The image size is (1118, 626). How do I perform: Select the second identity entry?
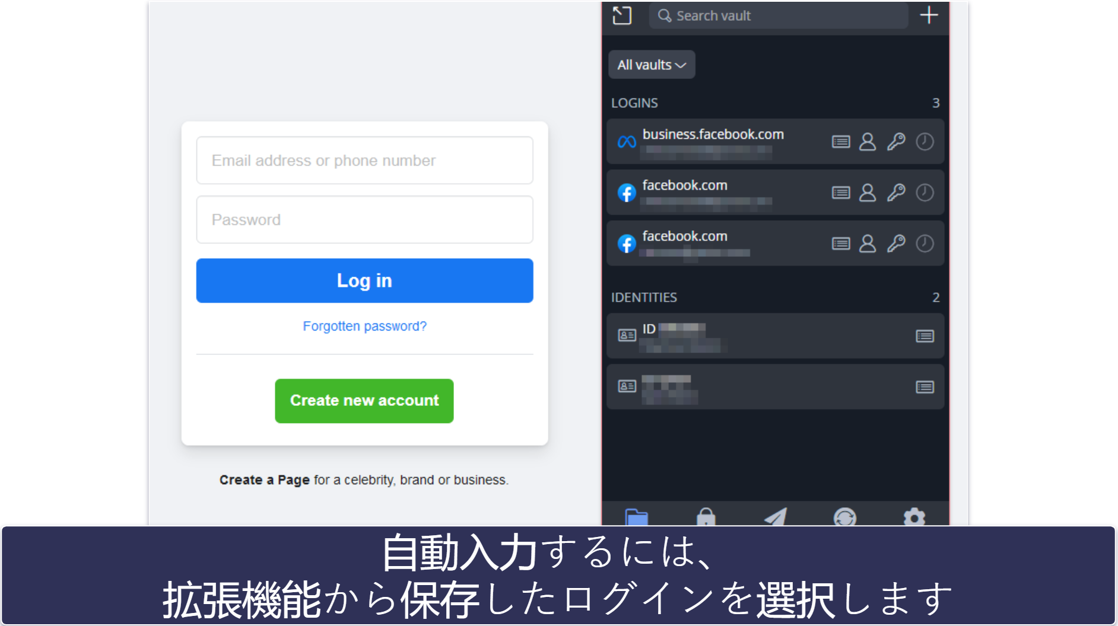[775, 387]
